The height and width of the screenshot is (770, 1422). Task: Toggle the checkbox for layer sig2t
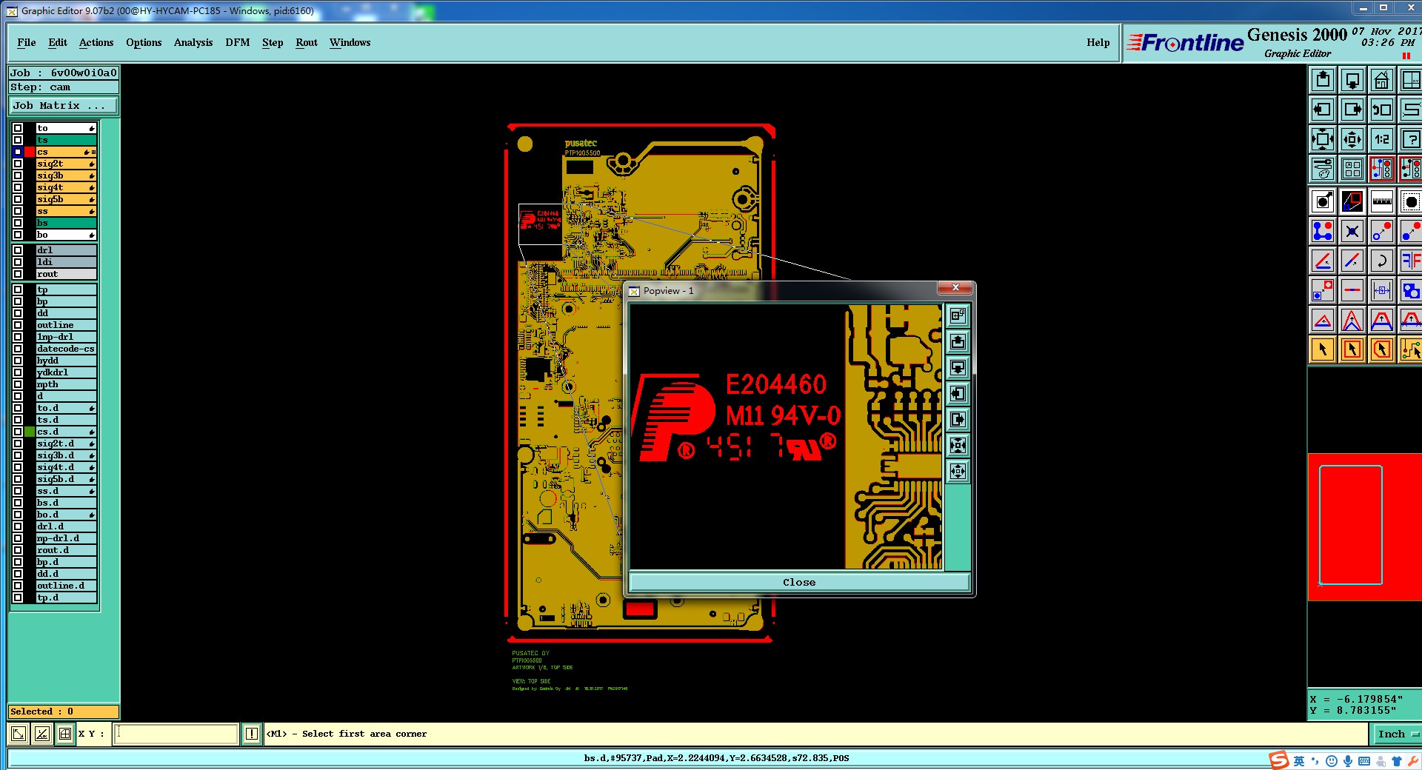pos(18,164)
